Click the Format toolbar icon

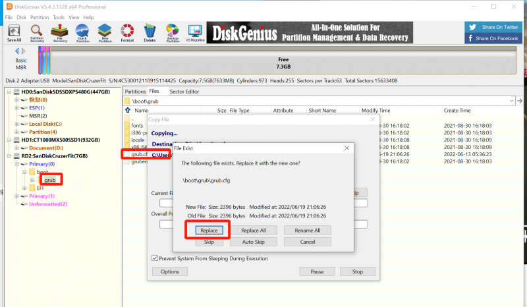tap(127, 33)
